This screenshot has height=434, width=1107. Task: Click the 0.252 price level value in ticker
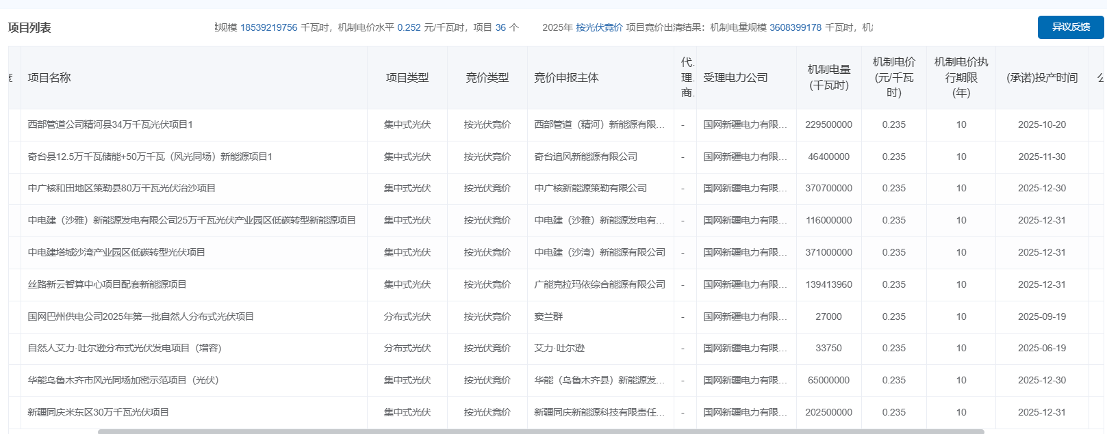pos(409,27)
